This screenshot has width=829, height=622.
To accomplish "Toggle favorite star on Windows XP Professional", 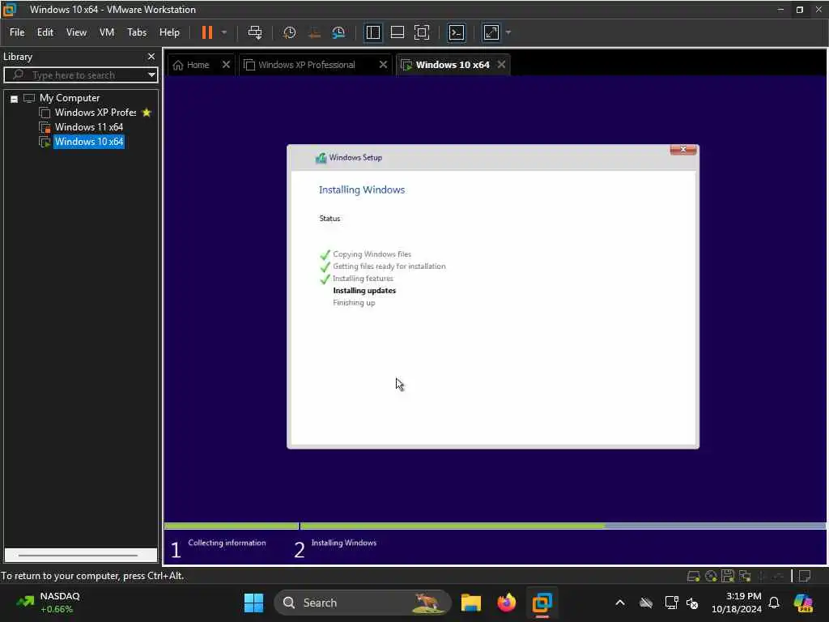I will (147, 113).
